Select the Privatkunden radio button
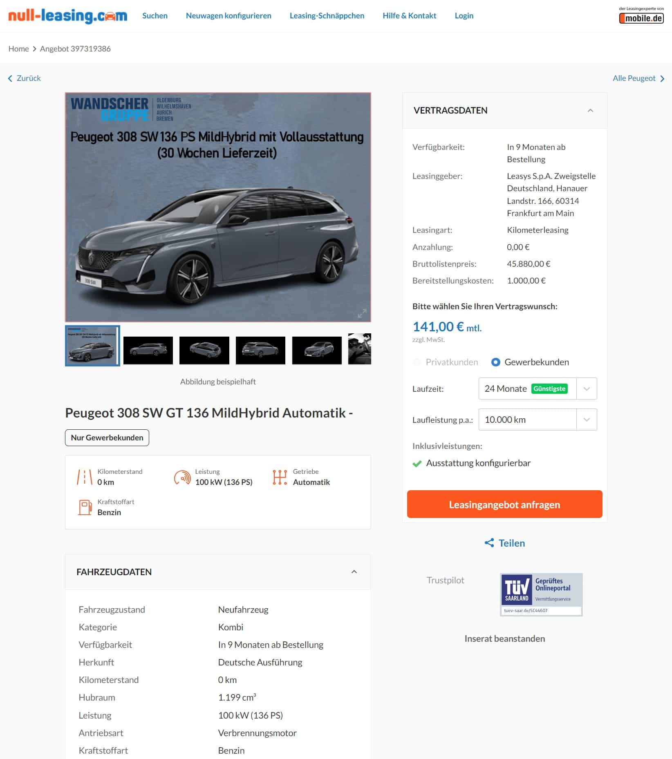The width and height of the screenshot is (672, 759). 417,362
